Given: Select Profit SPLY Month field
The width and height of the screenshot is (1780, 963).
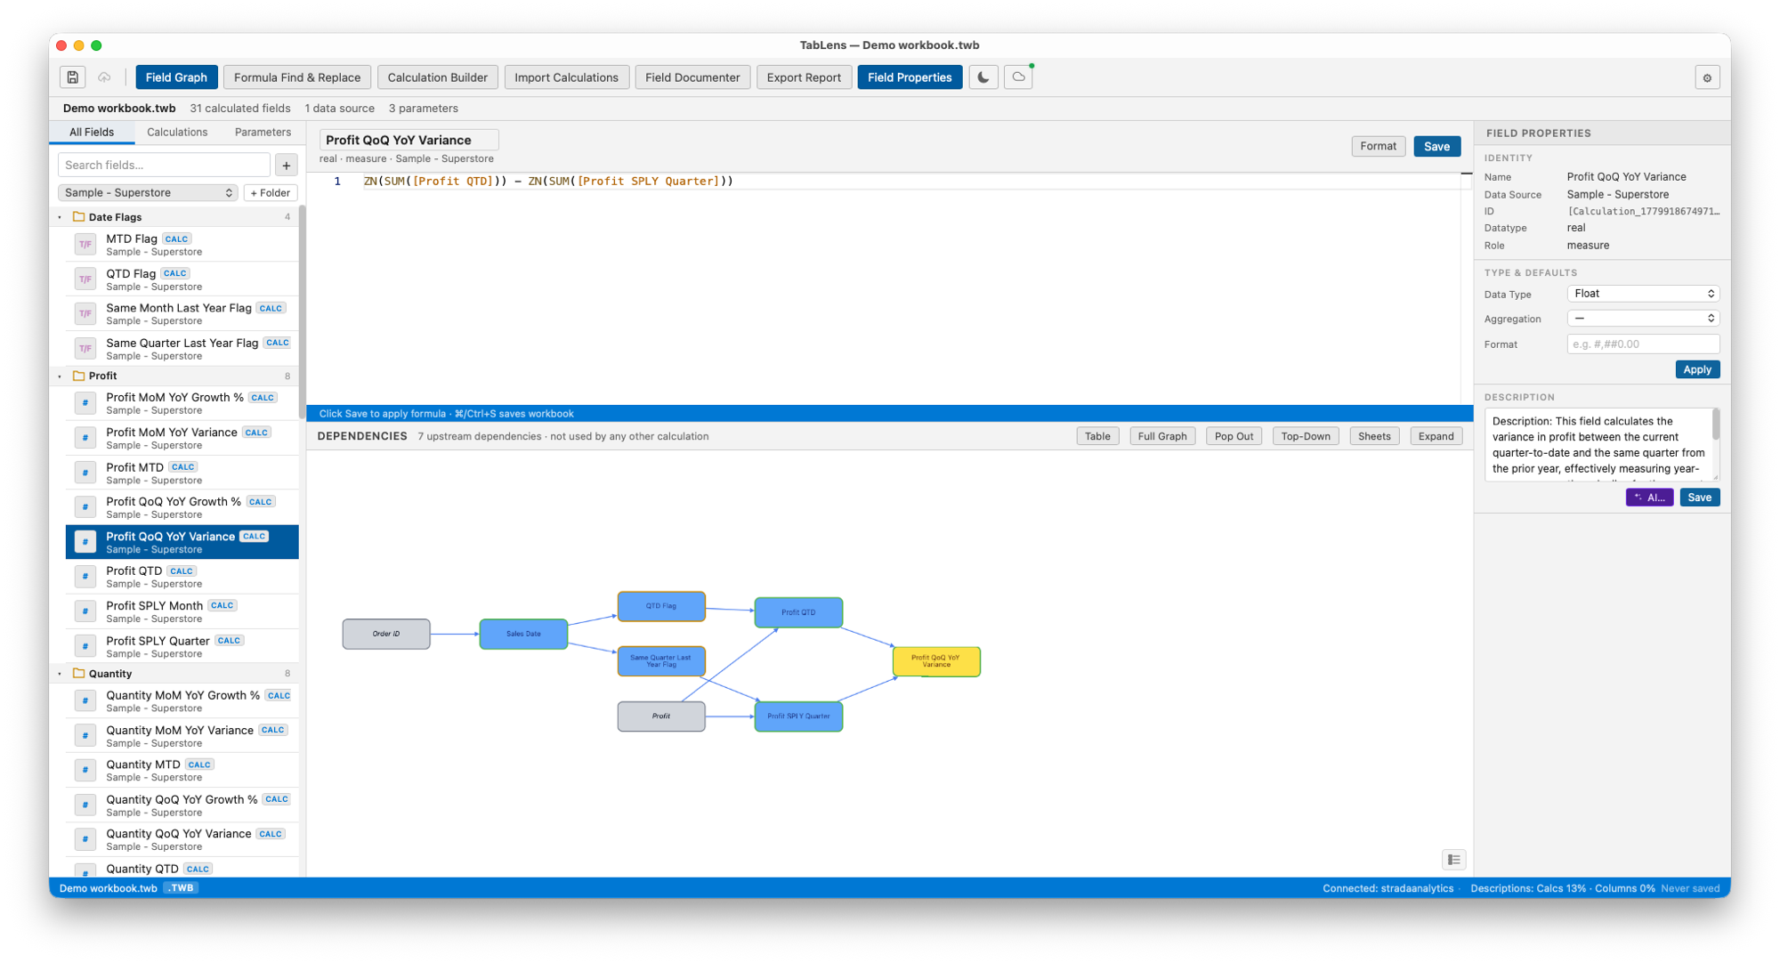Looking at the screenshot, I should (182, 611).
